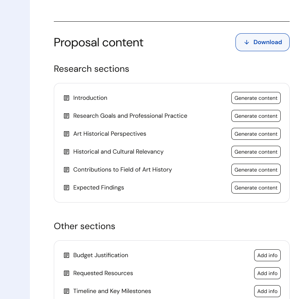This screenshot has width=299, height=299.
Task: Download the proposal content
Action: (x=262, y=42)
